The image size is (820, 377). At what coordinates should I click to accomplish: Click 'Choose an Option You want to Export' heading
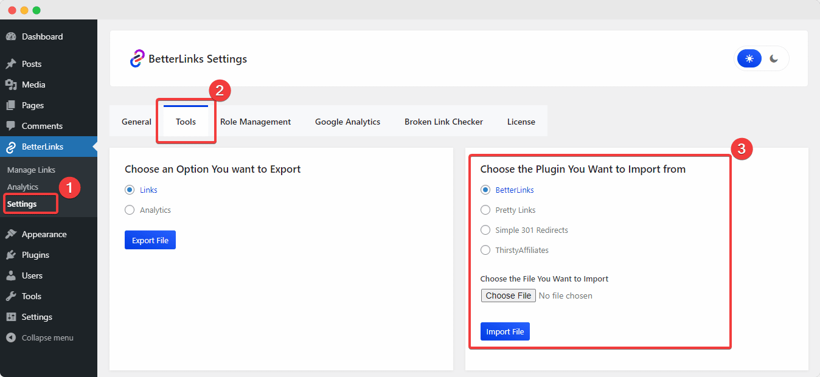tap(213, 169)
